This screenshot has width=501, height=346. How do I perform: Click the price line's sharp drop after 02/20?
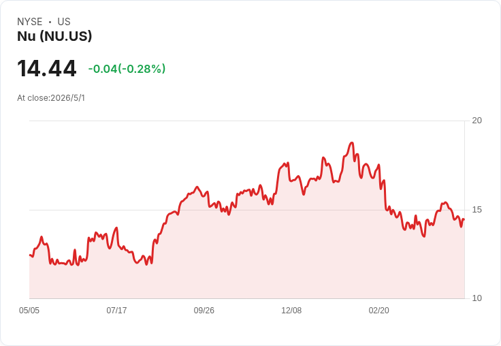tap(385, 195)
